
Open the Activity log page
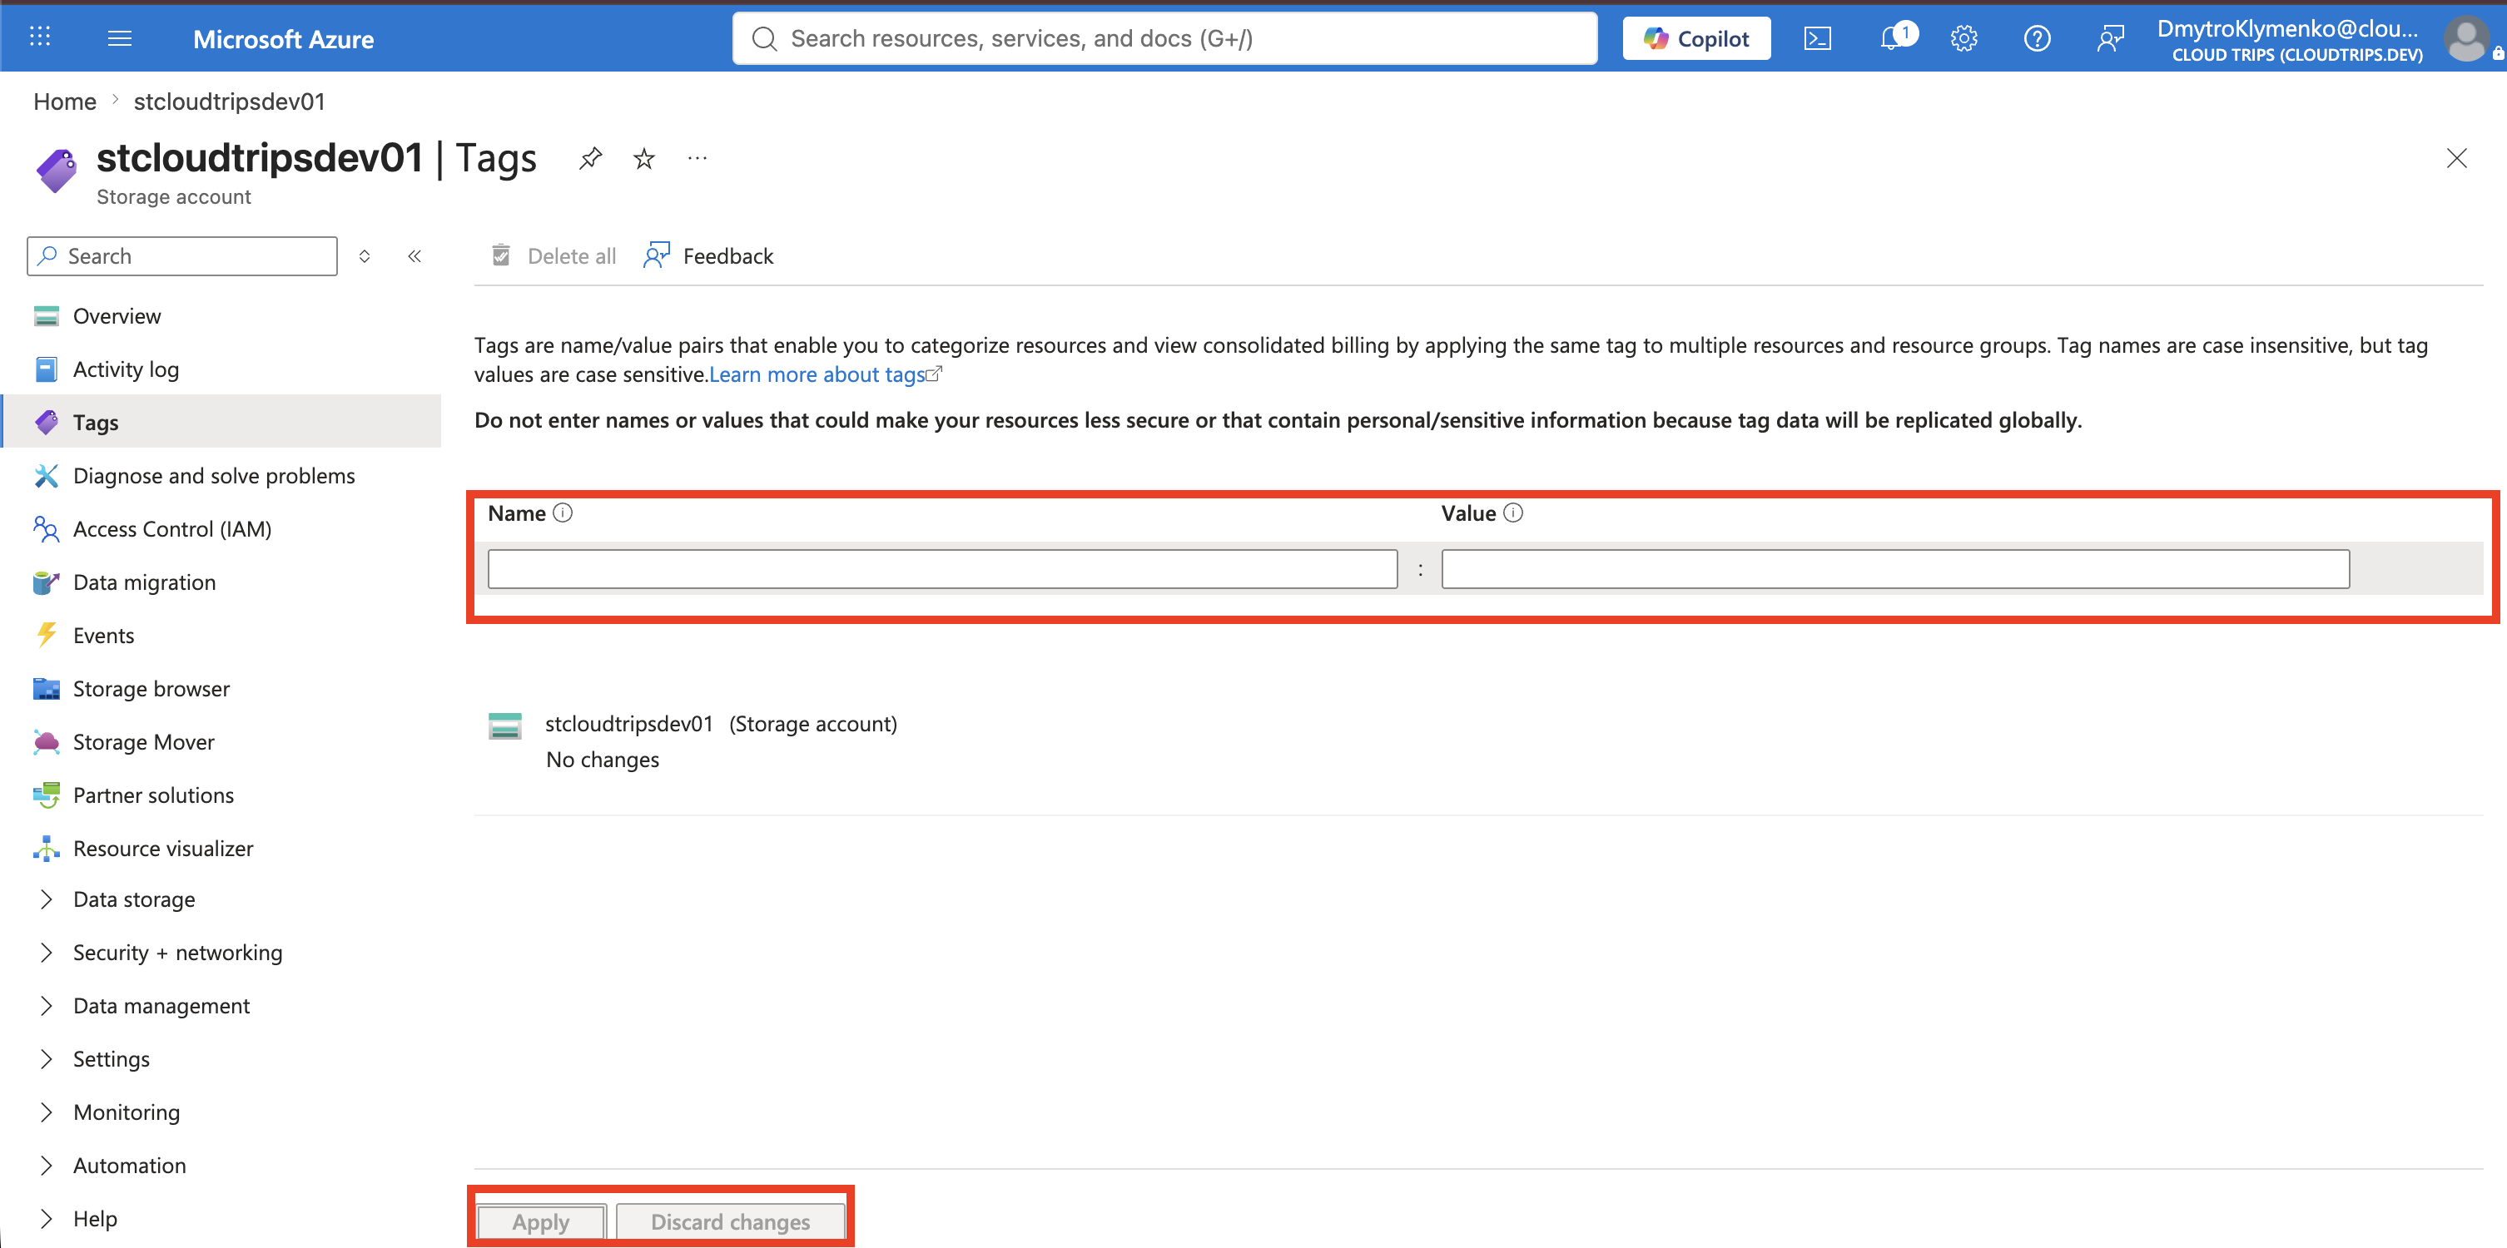pos(127,369)
